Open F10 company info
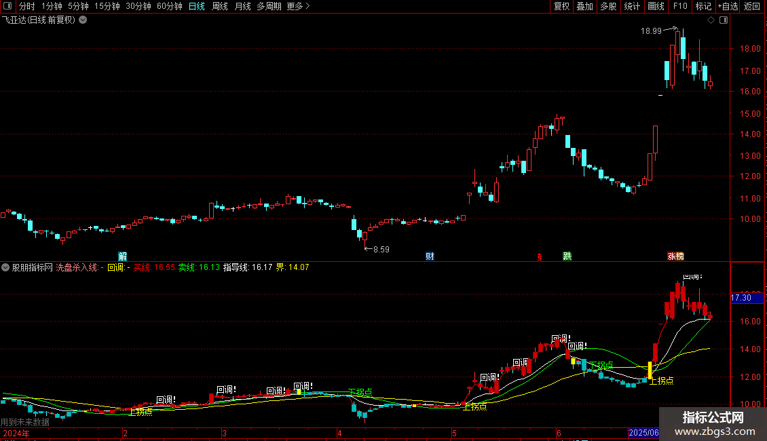This screenshot has height=441, width=767. coord(680,6)
